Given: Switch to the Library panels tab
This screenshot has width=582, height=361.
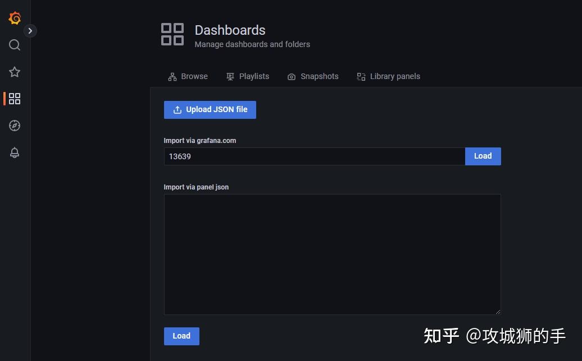Looking at the screenshot, I should pos(395,76).
